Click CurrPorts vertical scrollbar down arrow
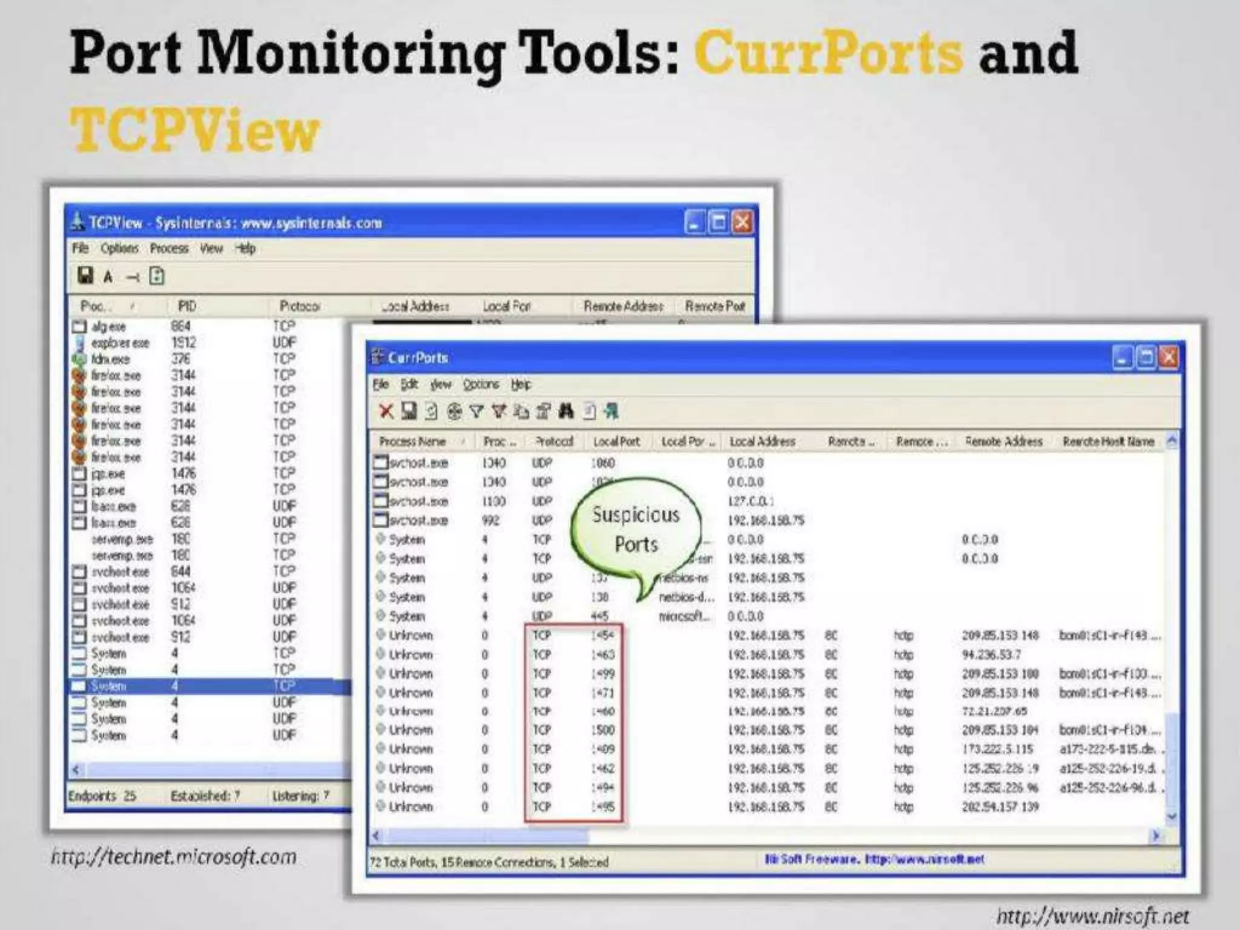 [x=1172, y=816]
